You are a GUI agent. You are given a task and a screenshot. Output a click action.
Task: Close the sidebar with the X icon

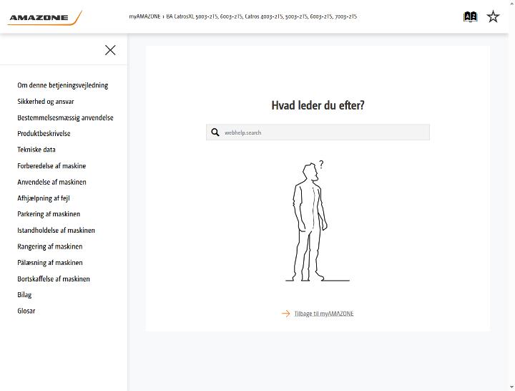110,50
